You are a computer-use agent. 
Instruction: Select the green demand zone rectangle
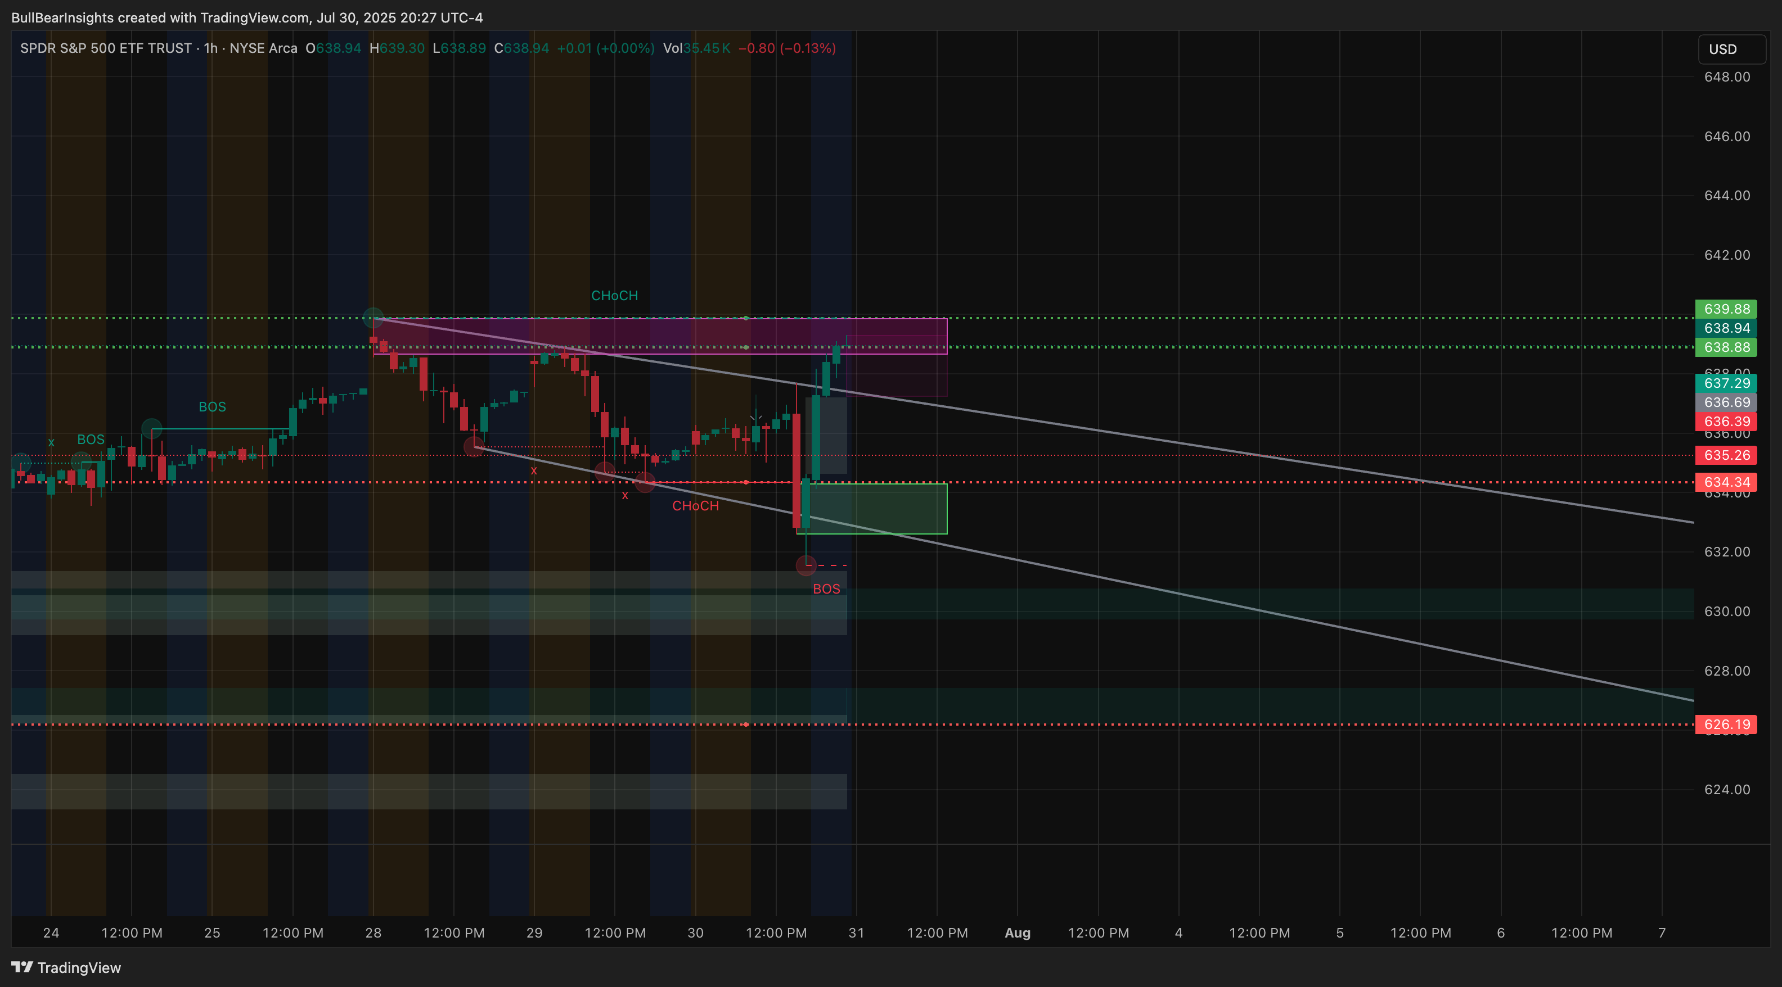(872, 509)
